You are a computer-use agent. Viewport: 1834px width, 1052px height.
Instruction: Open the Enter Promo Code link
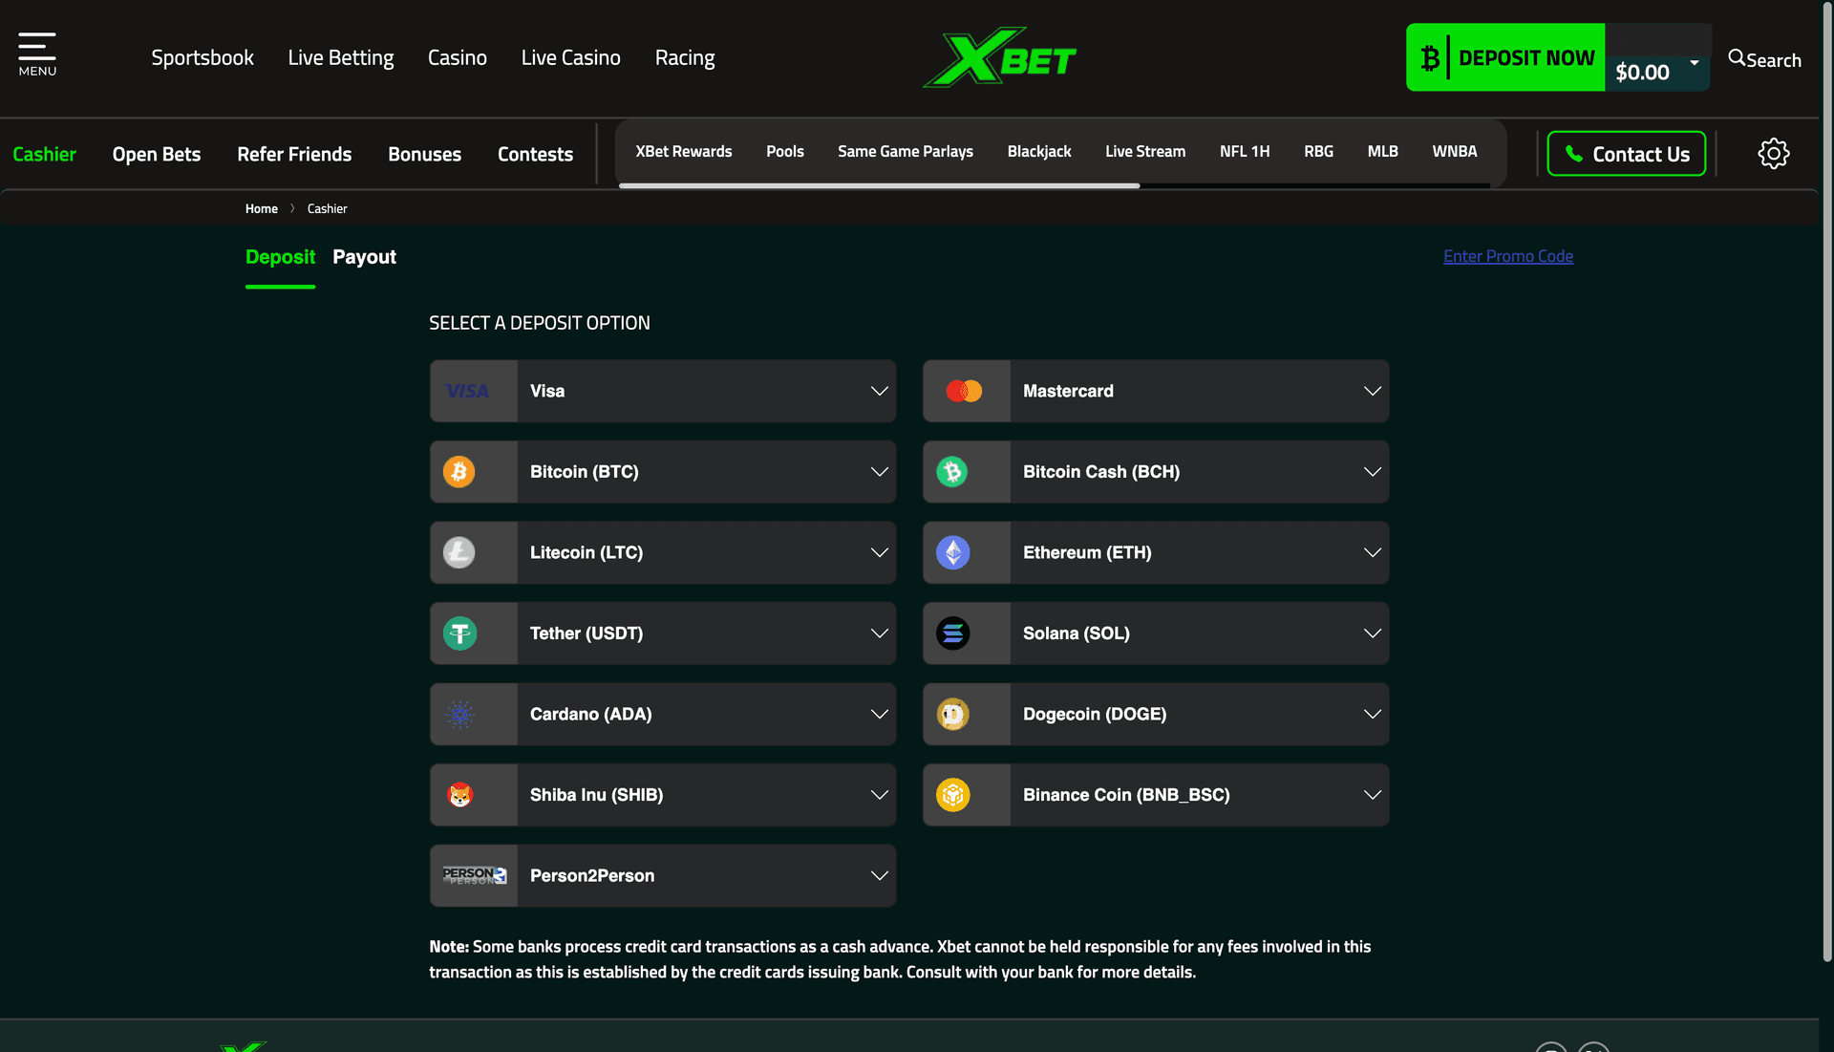pos(1507,256)
